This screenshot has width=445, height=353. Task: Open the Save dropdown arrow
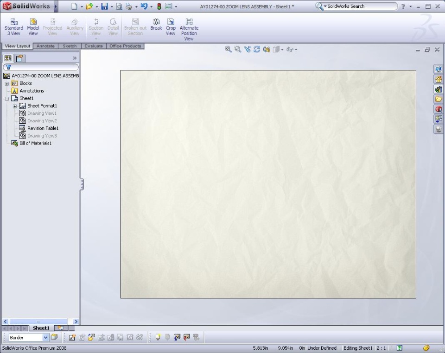pyautogui.click(x=112, y=6)
